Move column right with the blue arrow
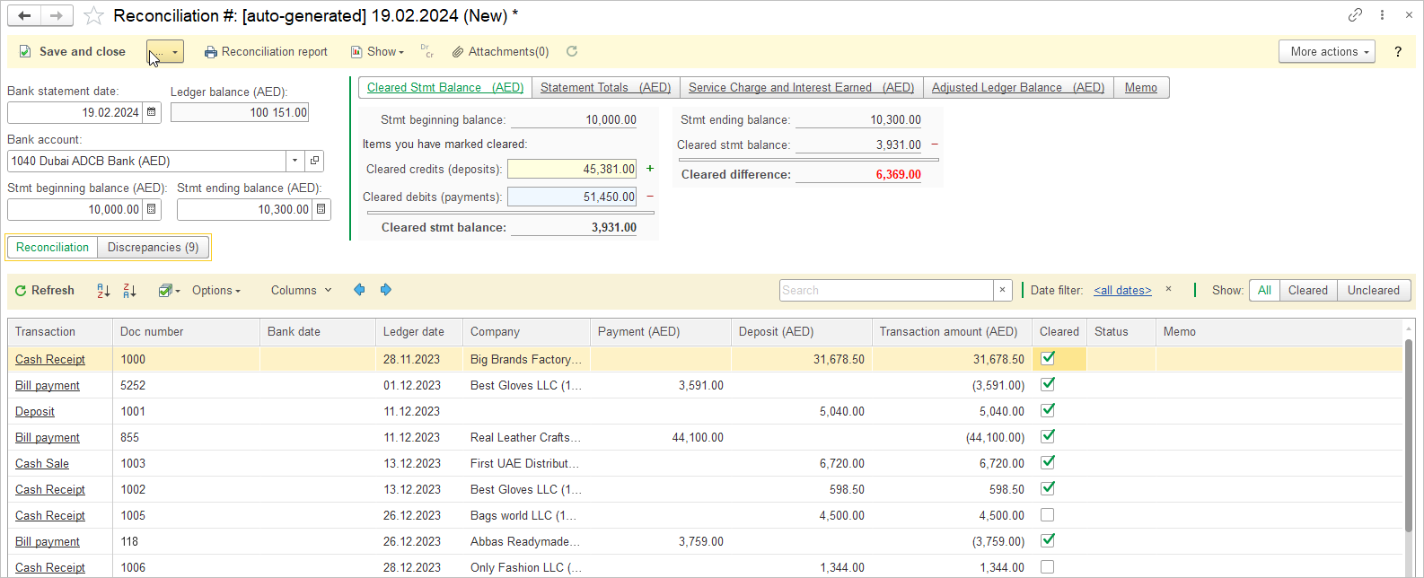 (x=386, y=290)
